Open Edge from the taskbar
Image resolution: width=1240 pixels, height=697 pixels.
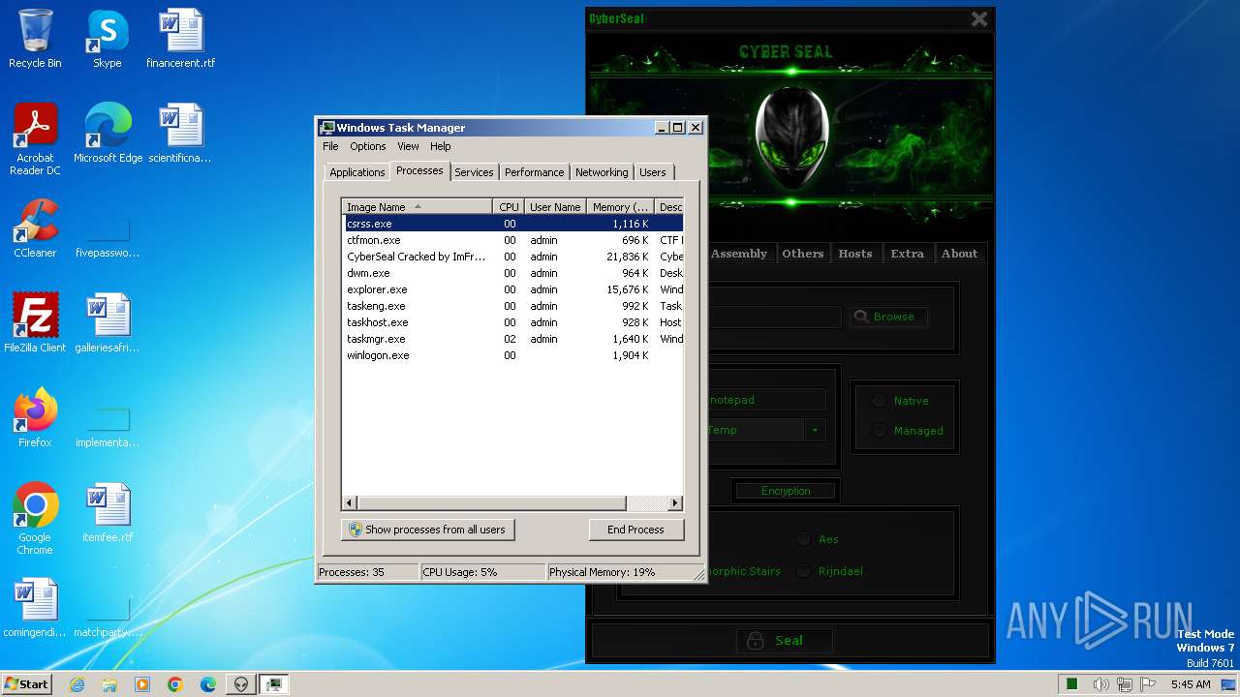pyautogui.click(x=208, y=684)
